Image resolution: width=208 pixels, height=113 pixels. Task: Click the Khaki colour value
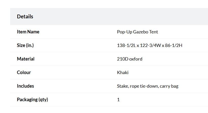pos(123,73)
